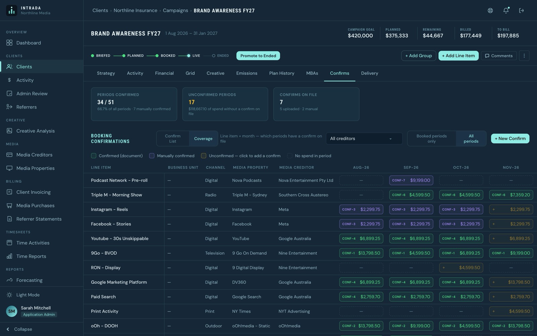The width and height of the screenshot is (537, 336).
Task: Open the help lifebuoy icon
Action: pos(490,10)
